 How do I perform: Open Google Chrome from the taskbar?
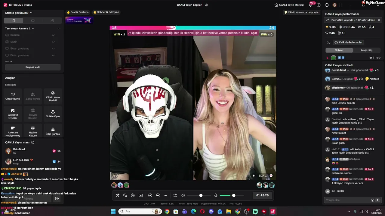point(167,211)
